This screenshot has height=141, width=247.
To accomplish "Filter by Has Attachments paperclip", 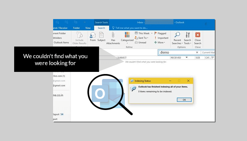I will 113,38.
